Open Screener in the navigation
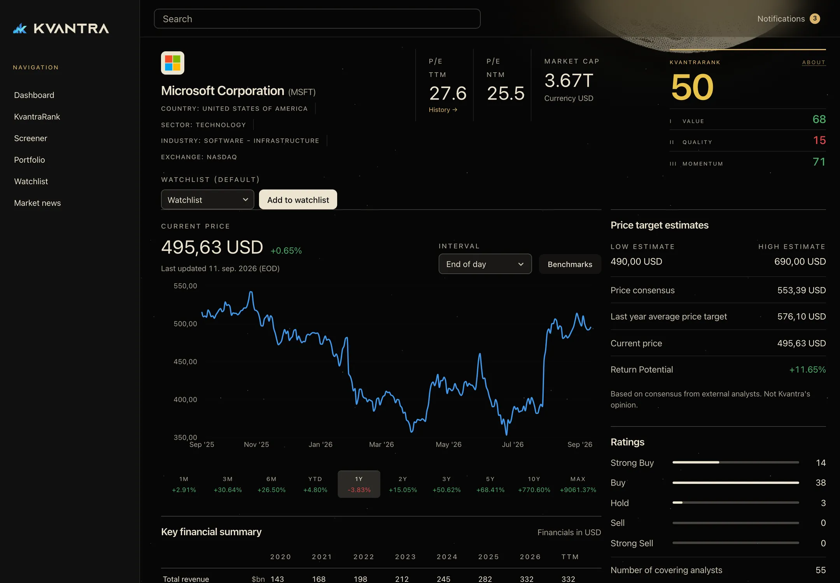This screenshot has height=583, width=840. pyautogui.click(x=31, y=138)
